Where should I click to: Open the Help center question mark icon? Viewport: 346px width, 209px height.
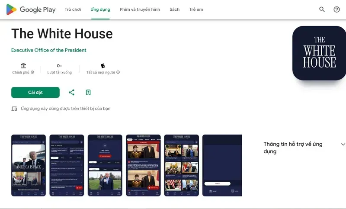pos(336,10)
